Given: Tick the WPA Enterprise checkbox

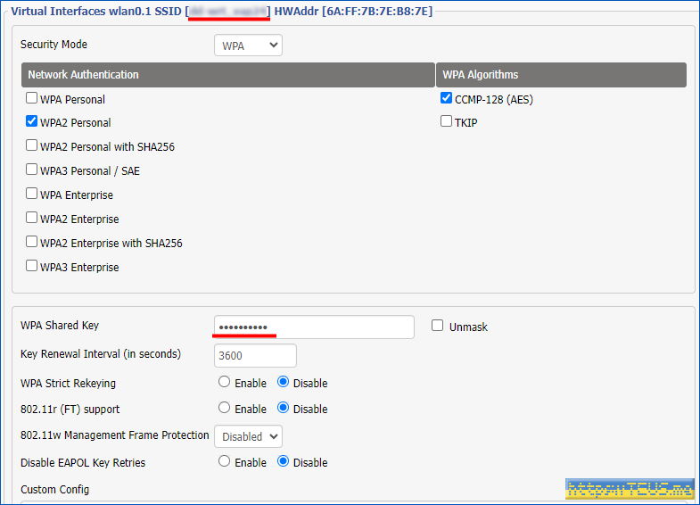Looking at the screenshot, I should [x=32, y=195].
